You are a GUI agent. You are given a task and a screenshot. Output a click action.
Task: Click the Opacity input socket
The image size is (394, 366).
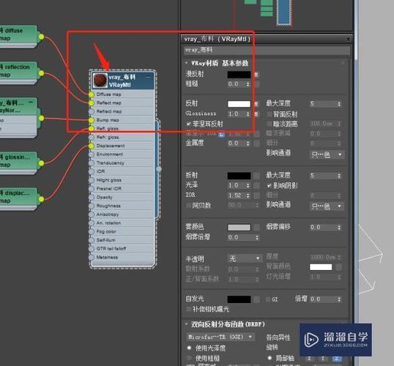point(92,198)
